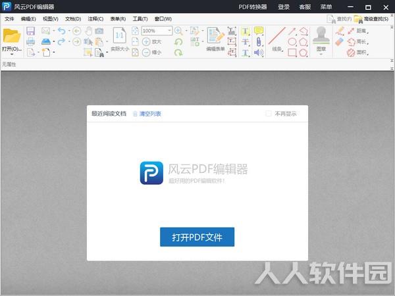Open the 表单(R) menu
The width and height of the screenshot is (395, 296).
(x=118, y=19)
